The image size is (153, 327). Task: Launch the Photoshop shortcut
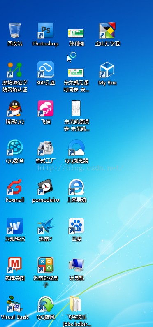click(x=45, y=30)
